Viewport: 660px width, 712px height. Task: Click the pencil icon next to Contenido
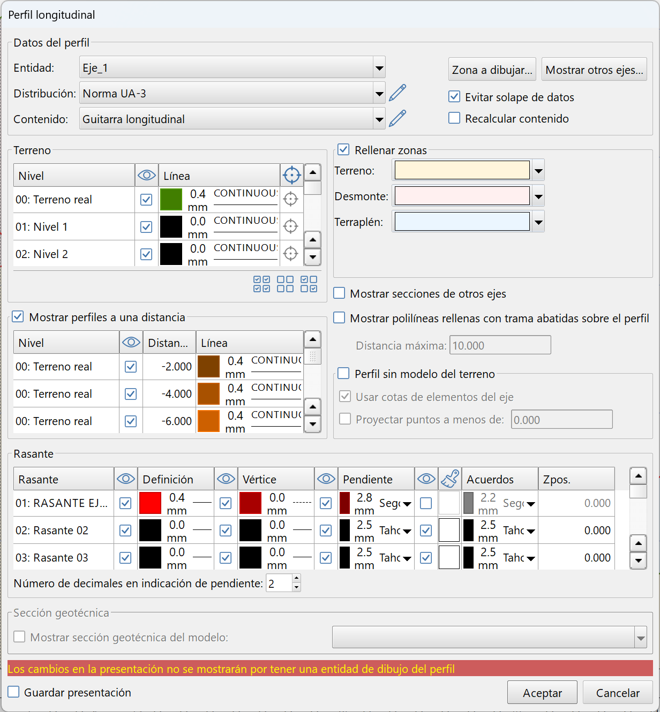click(x=397, y=119)
